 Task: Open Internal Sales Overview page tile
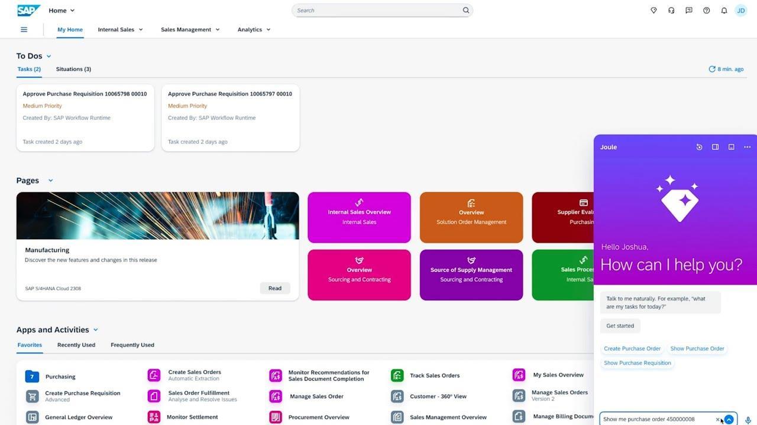click(359, 217)
